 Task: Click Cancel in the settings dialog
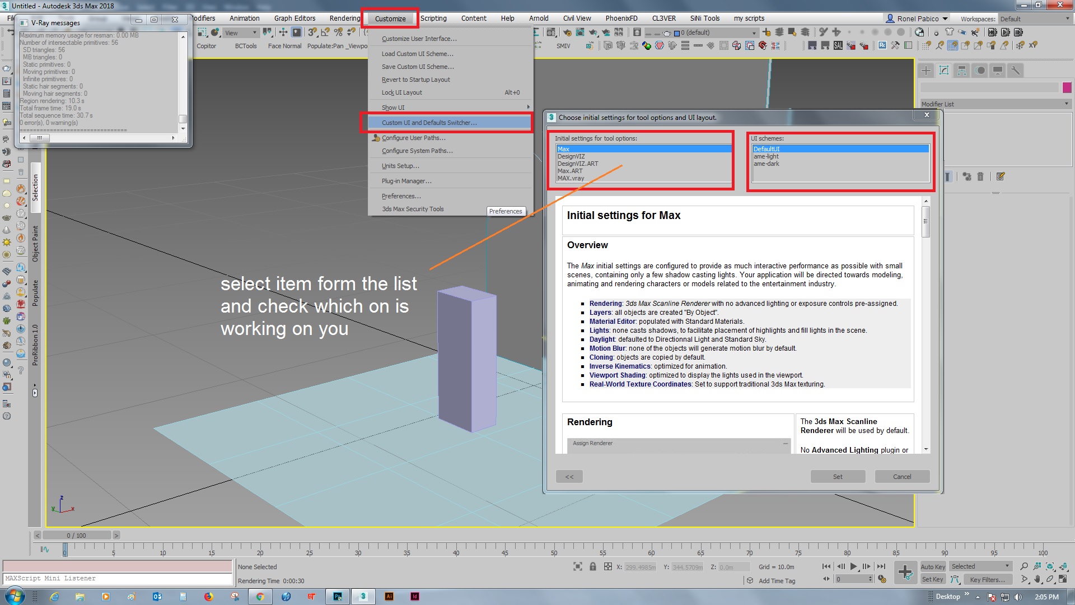pos(901,477)
